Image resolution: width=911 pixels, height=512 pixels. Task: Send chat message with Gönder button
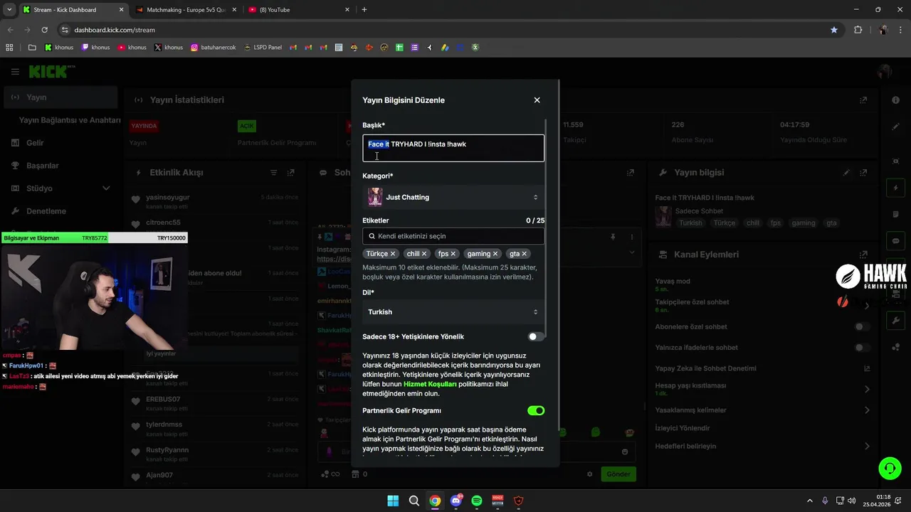[x=618, y=474]
